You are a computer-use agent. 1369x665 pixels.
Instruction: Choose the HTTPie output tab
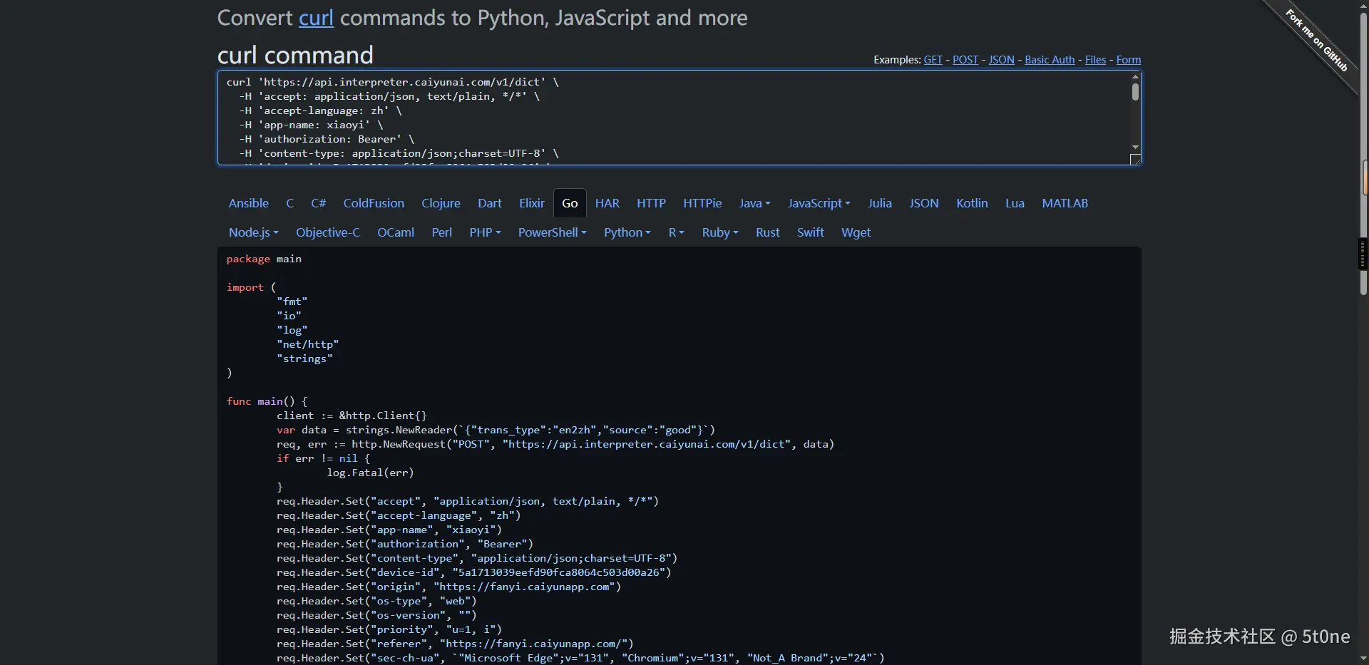coord(702,203)
